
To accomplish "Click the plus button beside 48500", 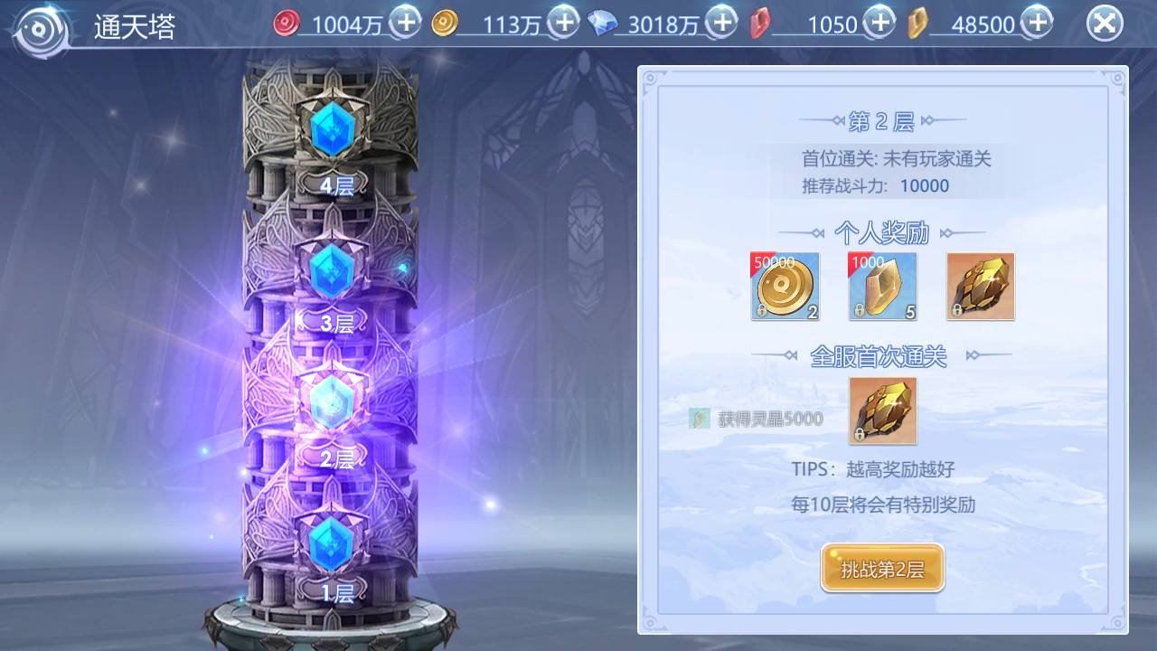I will coord(1038,22).
